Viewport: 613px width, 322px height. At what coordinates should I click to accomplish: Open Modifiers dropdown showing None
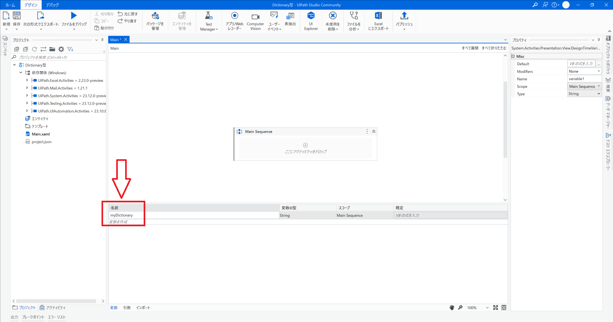click(584, 71)
